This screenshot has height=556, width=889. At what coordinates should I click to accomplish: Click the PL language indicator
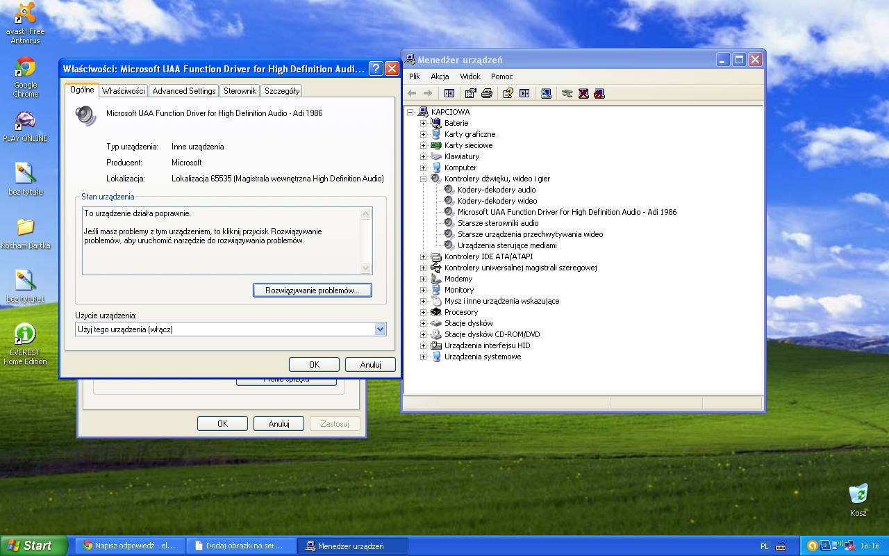pyautogui.click(x=765, y=546)
